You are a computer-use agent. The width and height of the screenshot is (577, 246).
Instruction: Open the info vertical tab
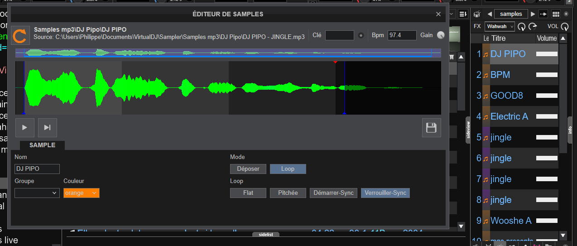570,130
